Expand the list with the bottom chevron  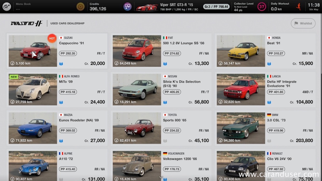click(x=161, y=177)
